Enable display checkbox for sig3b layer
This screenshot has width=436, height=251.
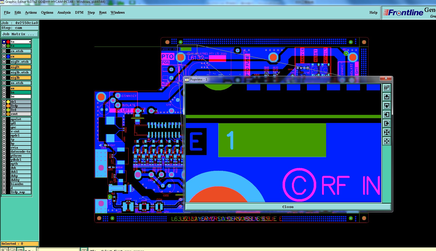tap(4, 78)
